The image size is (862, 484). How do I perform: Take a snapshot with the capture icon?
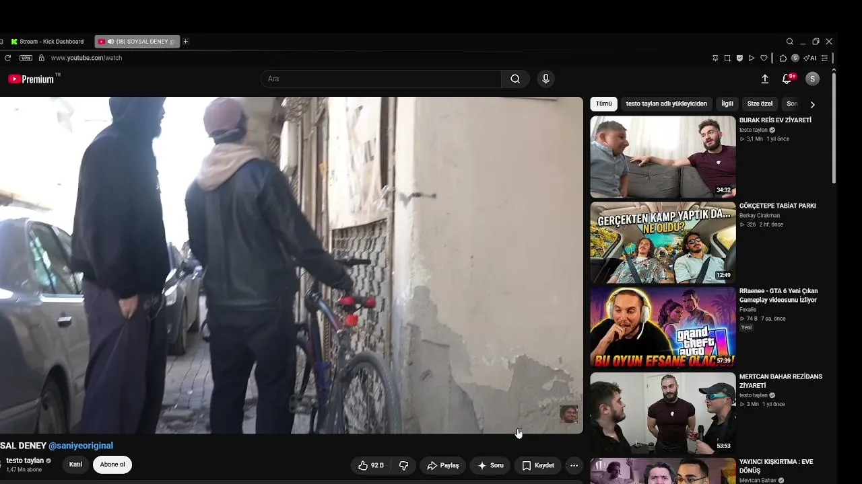727,58
